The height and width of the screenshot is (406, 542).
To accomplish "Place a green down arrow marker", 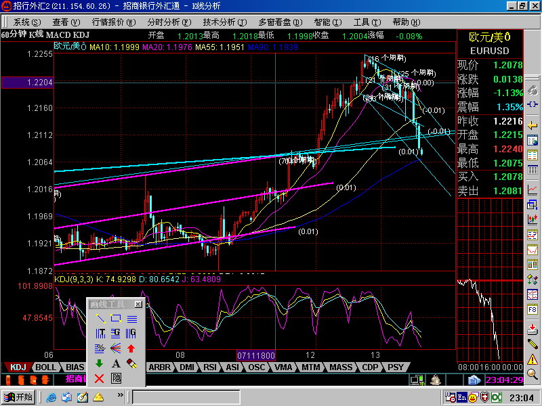I will coord(99,363).
